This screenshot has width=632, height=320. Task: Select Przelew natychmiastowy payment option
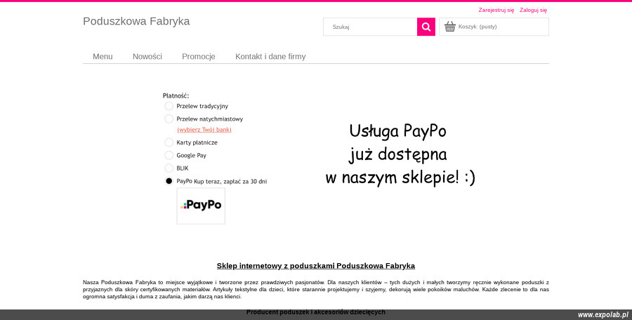pos(169,119)
